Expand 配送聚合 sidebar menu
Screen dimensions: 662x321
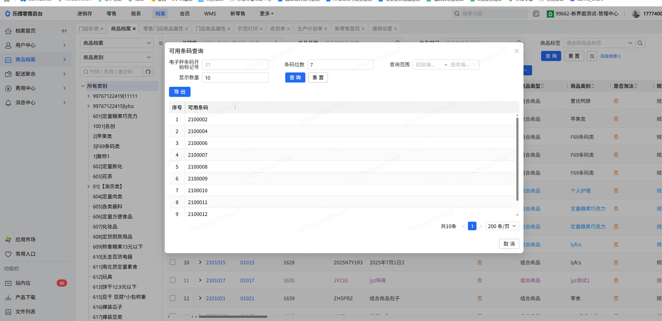click(36, 74)
